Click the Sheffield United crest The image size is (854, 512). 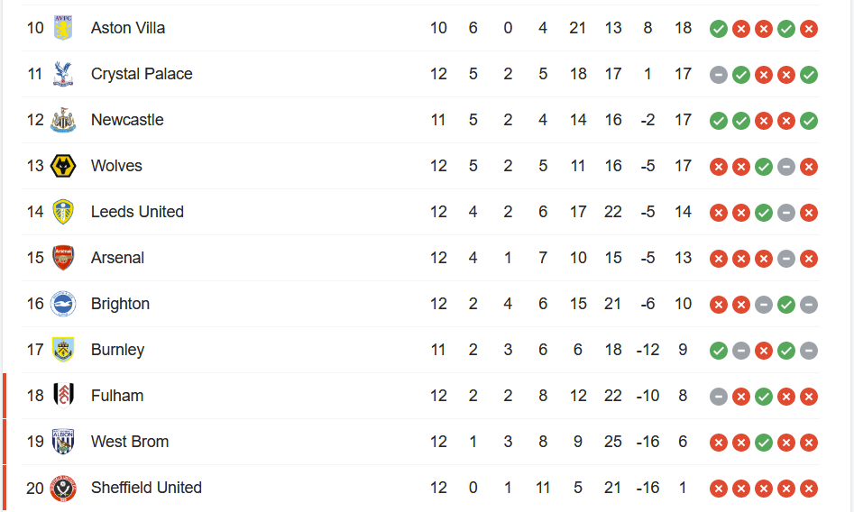point(63,488)
